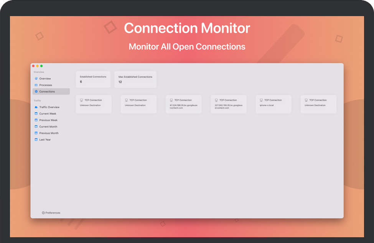Click the Established Connections value 6

(x=81, y=82)
